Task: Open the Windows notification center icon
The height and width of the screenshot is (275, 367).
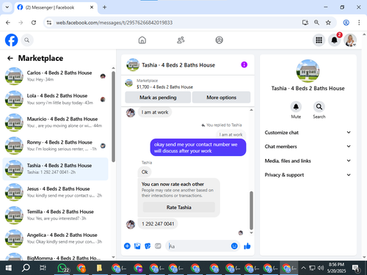Action: tap(355, 268)
